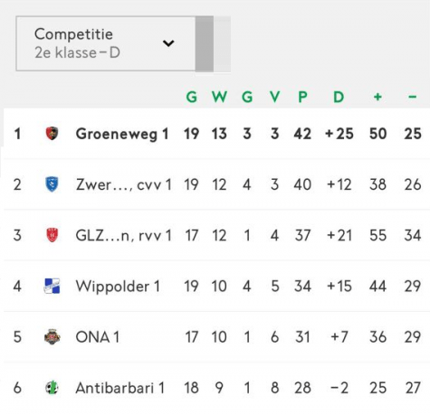Click the P points column header
This screenshot has height=414, width=430.
tap(302, 97)
